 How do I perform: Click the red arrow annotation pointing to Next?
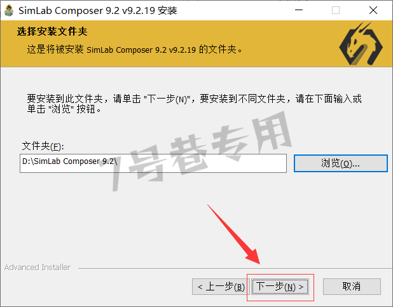point(234,235)
